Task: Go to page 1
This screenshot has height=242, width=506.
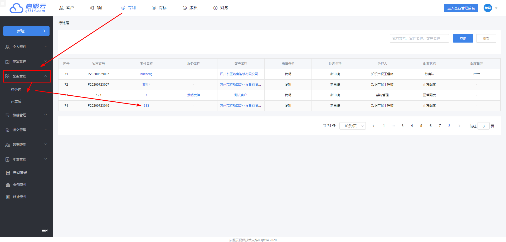Action: pos(384,126)
